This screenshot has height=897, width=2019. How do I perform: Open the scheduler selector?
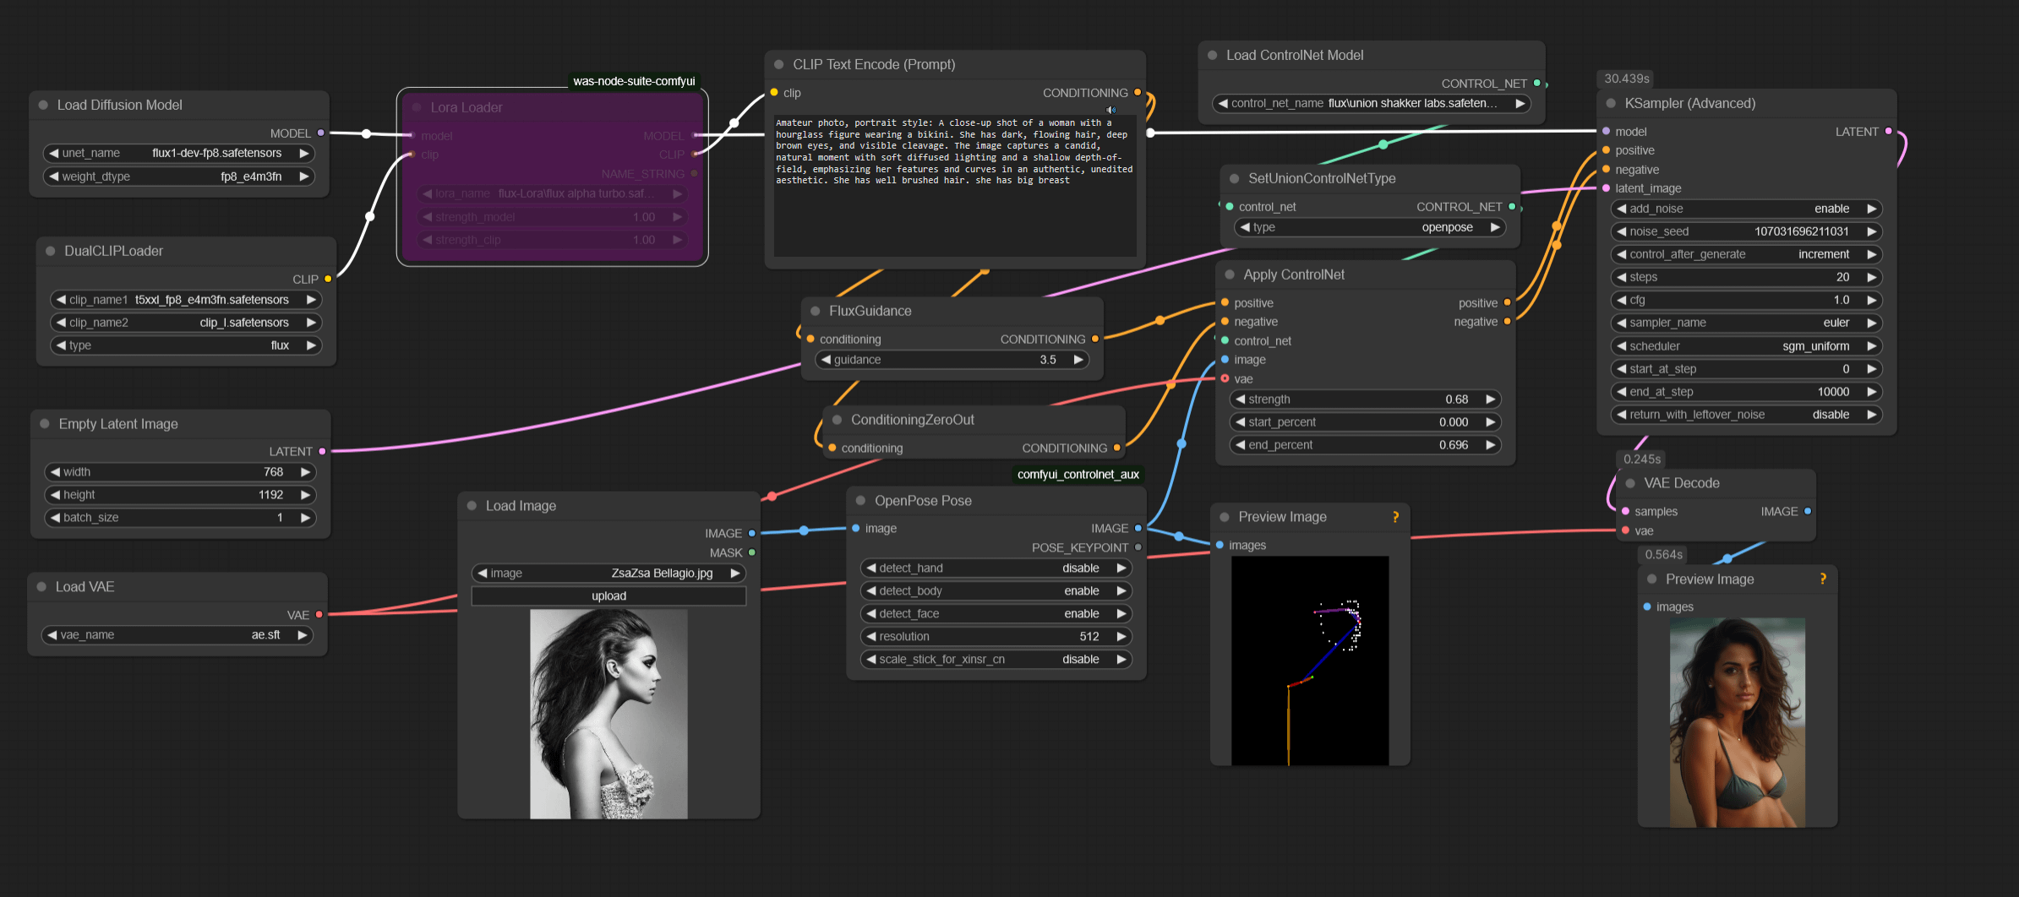point(1746,346)
